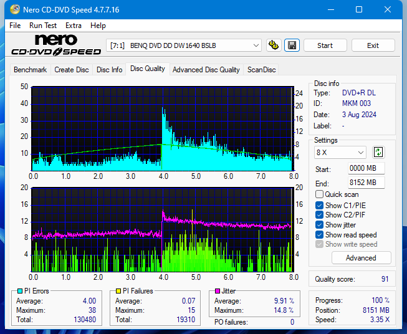The width and height of the screenshot is (407, 334).
Task: Click the Advanced settings button
Action: 361,258
